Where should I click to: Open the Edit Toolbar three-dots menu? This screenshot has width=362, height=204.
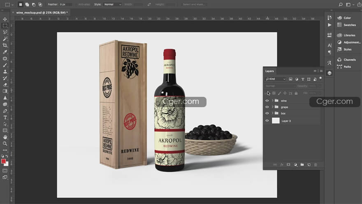5,150
